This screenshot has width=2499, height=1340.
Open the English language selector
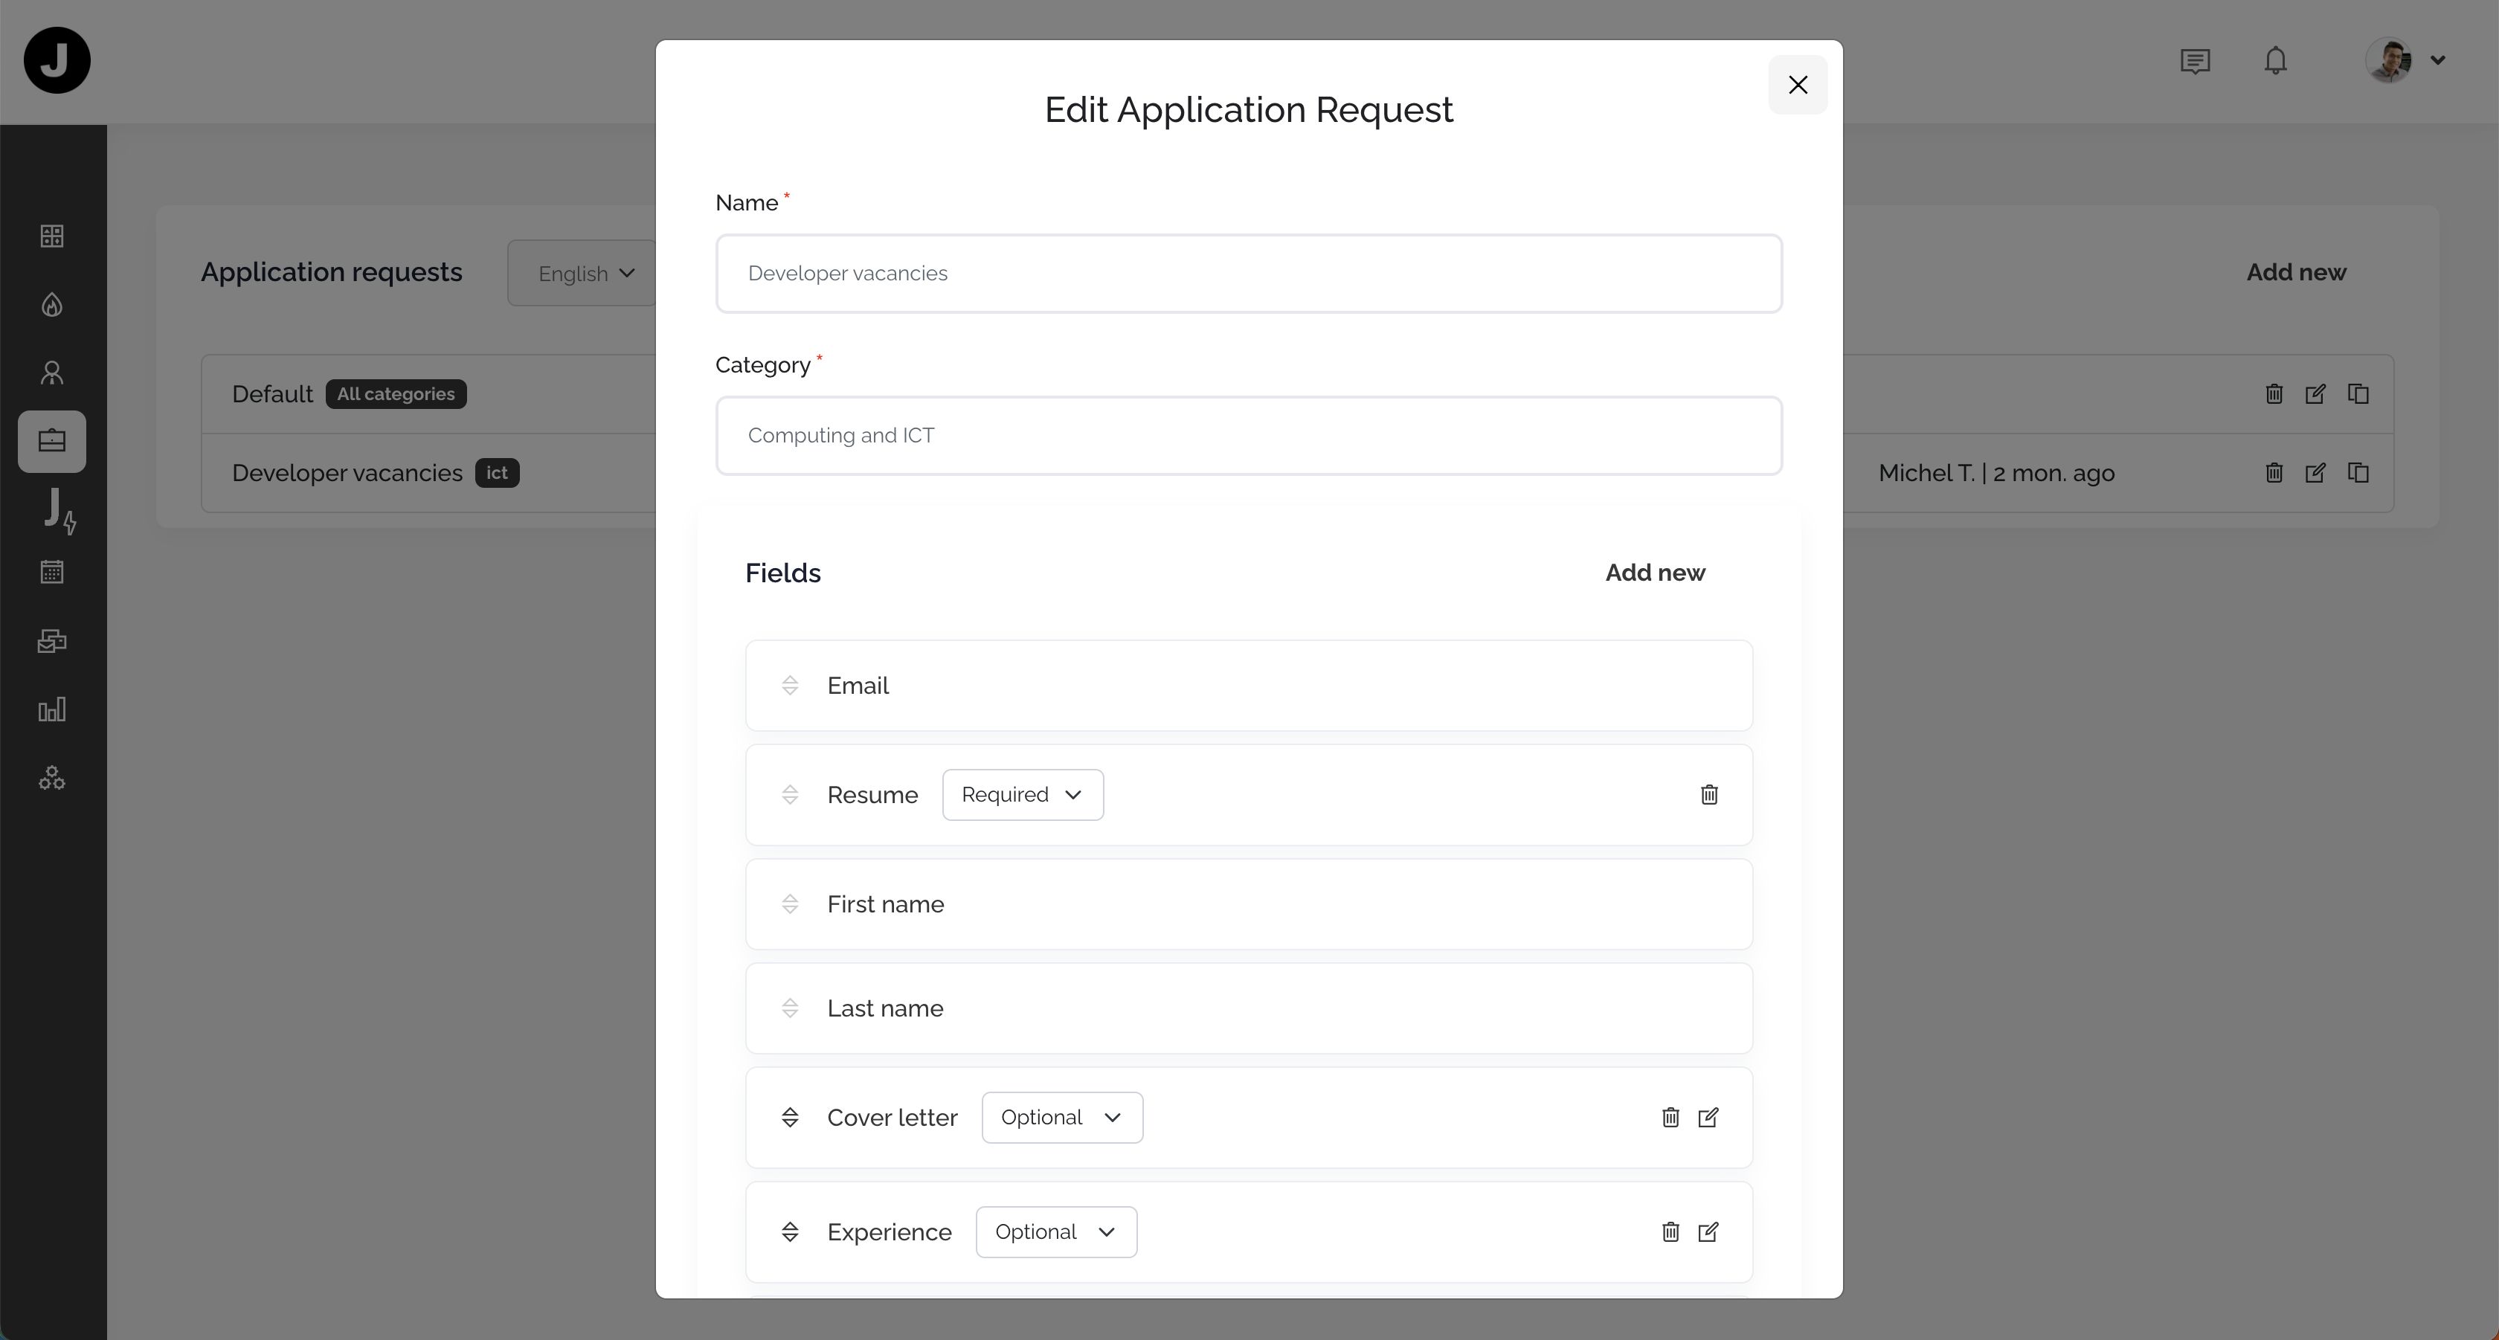coord(586,274)
